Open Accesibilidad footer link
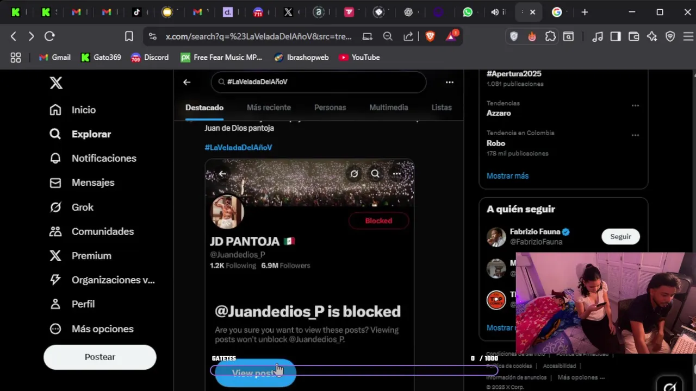This screenshot has width=696, height=391. pyautogui.click(x=559, y=366)
